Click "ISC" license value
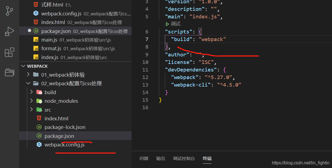 (x=206, y=62)
